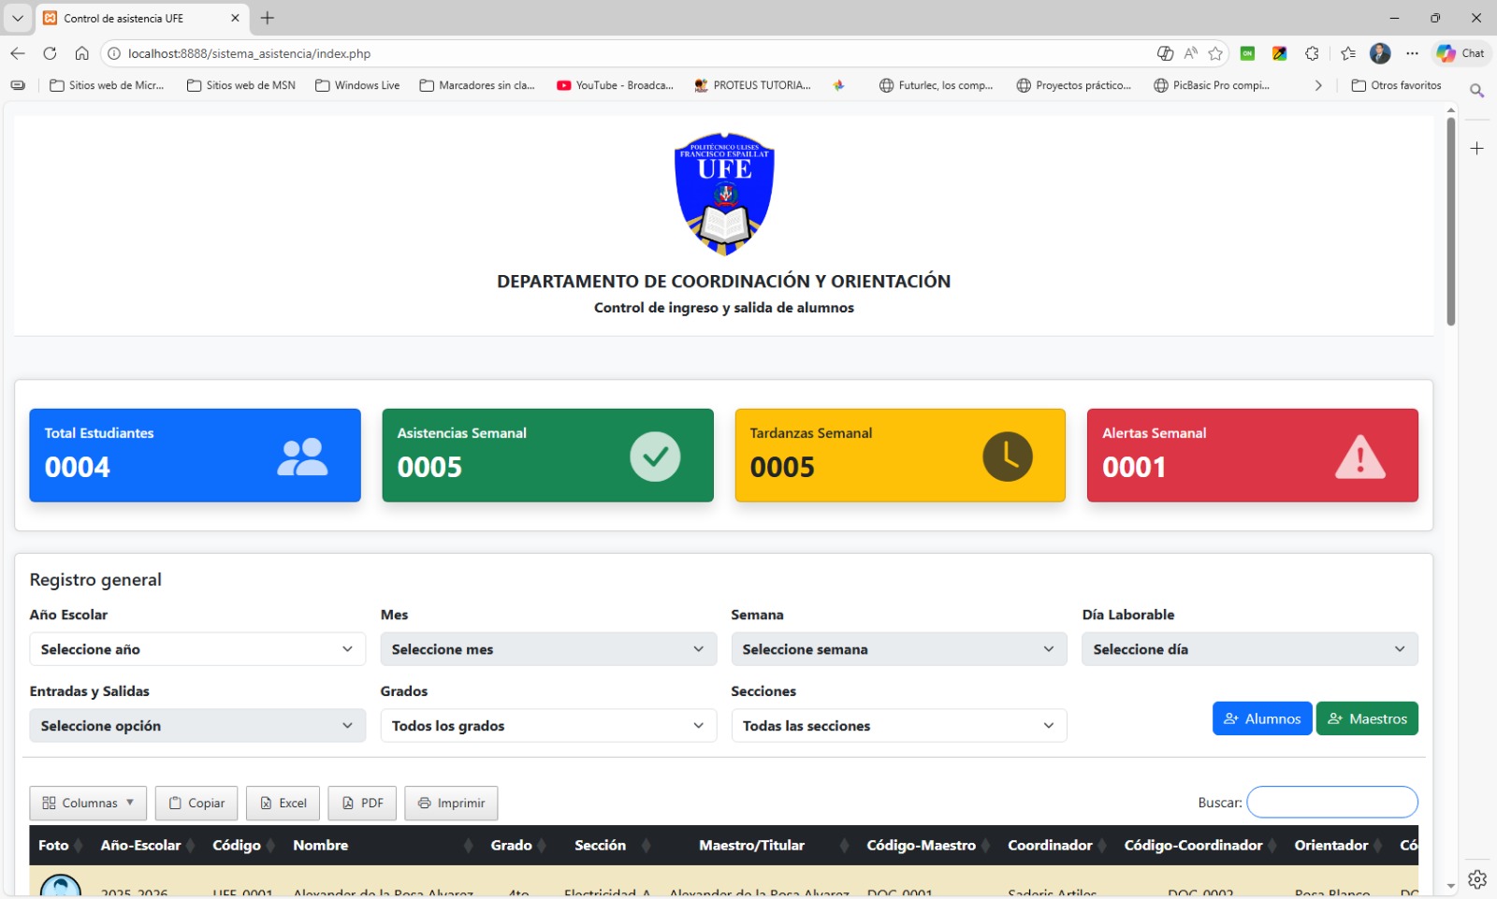
Task: Click the UFE school shield logo
Action: (724, 194)
